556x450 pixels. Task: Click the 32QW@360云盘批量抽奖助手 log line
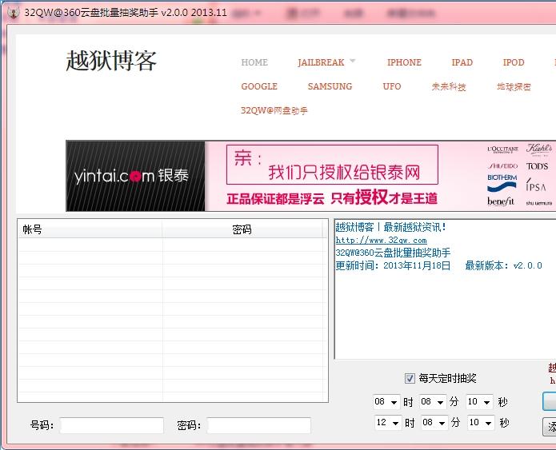tap(393, 253)
